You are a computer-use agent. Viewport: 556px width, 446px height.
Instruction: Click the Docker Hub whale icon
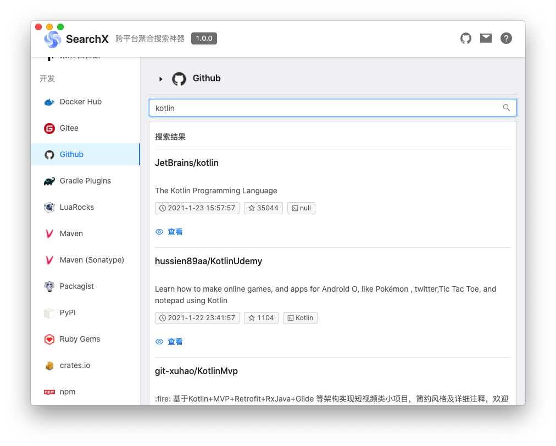(49, 102)
